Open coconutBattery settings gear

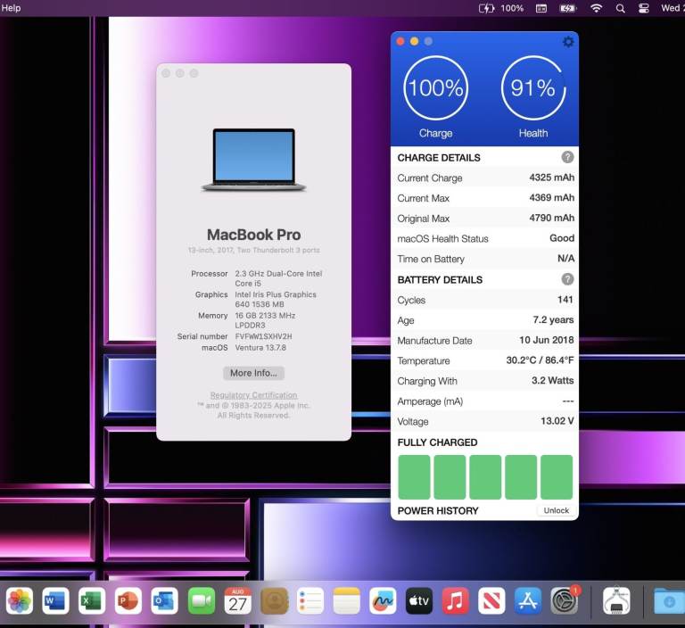click(x=568, y=42)
